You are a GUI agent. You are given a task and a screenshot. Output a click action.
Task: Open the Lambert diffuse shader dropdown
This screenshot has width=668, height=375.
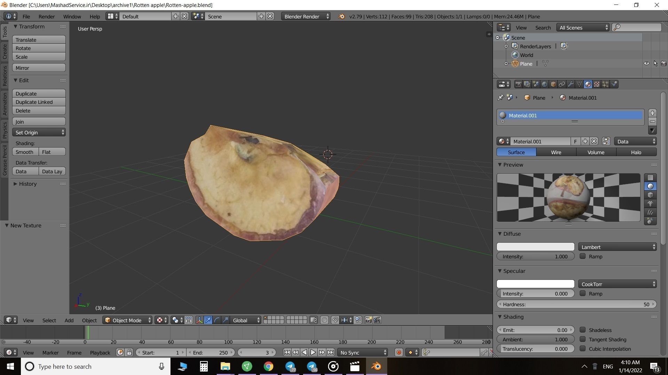click(618, 247)
